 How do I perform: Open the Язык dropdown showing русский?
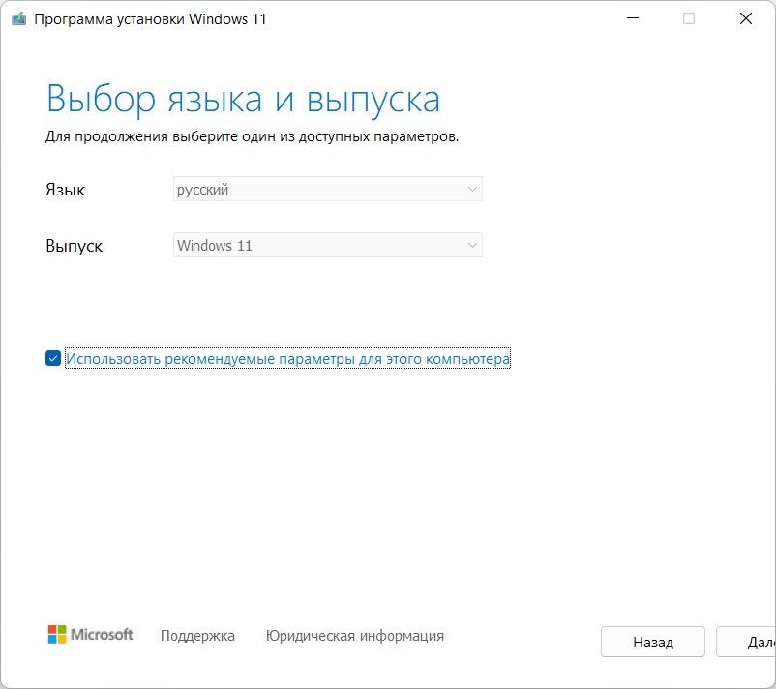point(328,189)
